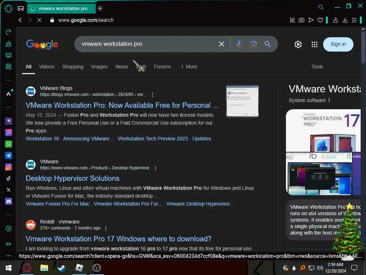Open the profile account icon
The image size is (366, 275).
[x=335, y=20]
